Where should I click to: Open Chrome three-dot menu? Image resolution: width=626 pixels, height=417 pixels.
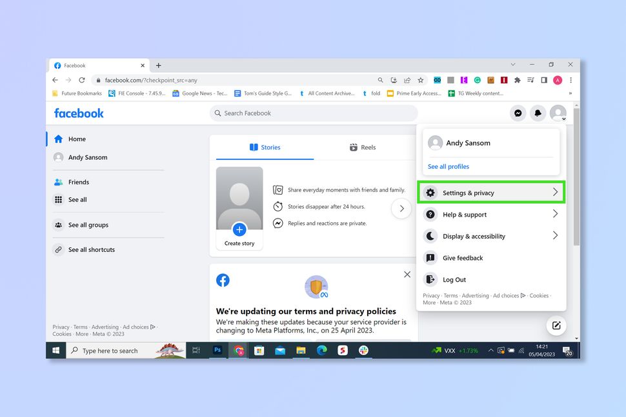[x=571, y=80]
